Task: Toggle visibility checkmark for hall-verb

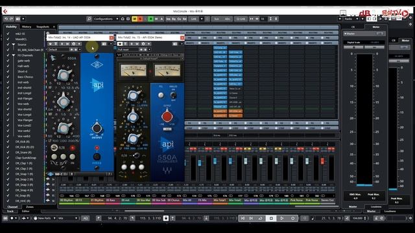Action: pyautogui.click(x=8, y=66)
